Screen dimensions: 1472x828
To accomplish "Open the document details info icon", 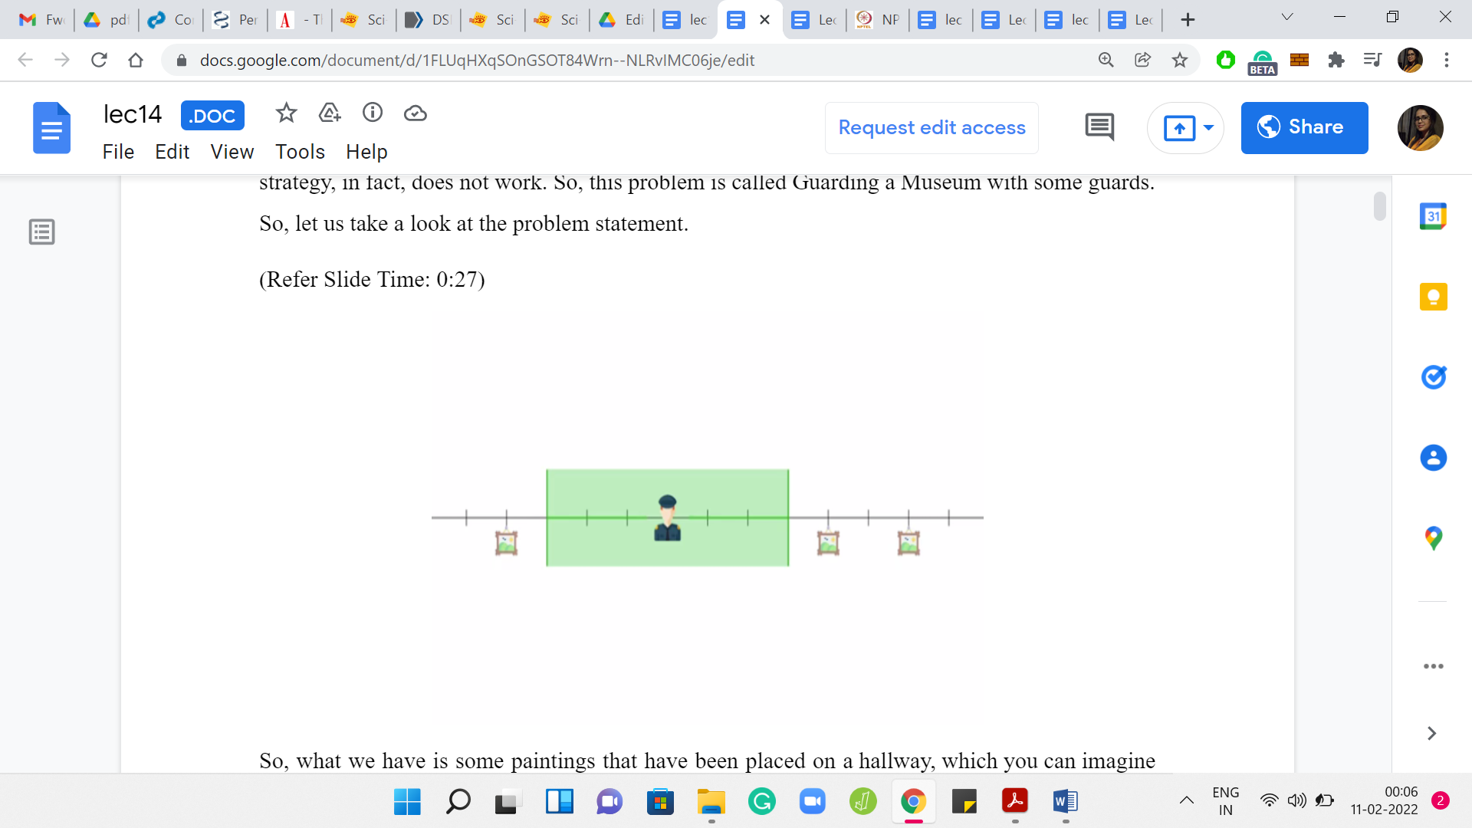I will pyautogui.click(x=373, y=113).
